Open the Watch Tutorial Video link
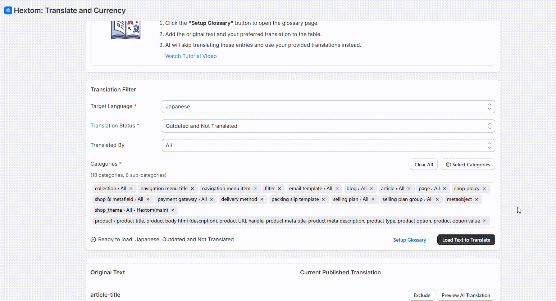 (x=191, y=56)
